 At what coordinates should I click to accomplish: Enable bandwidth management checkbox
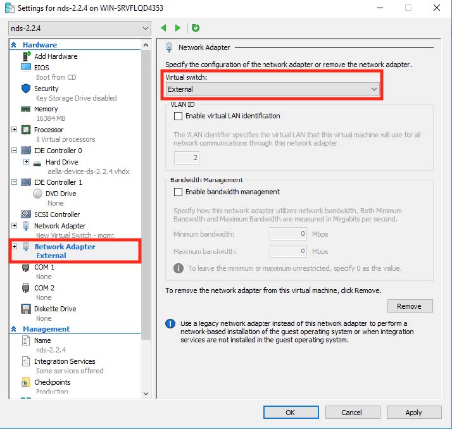178,192
